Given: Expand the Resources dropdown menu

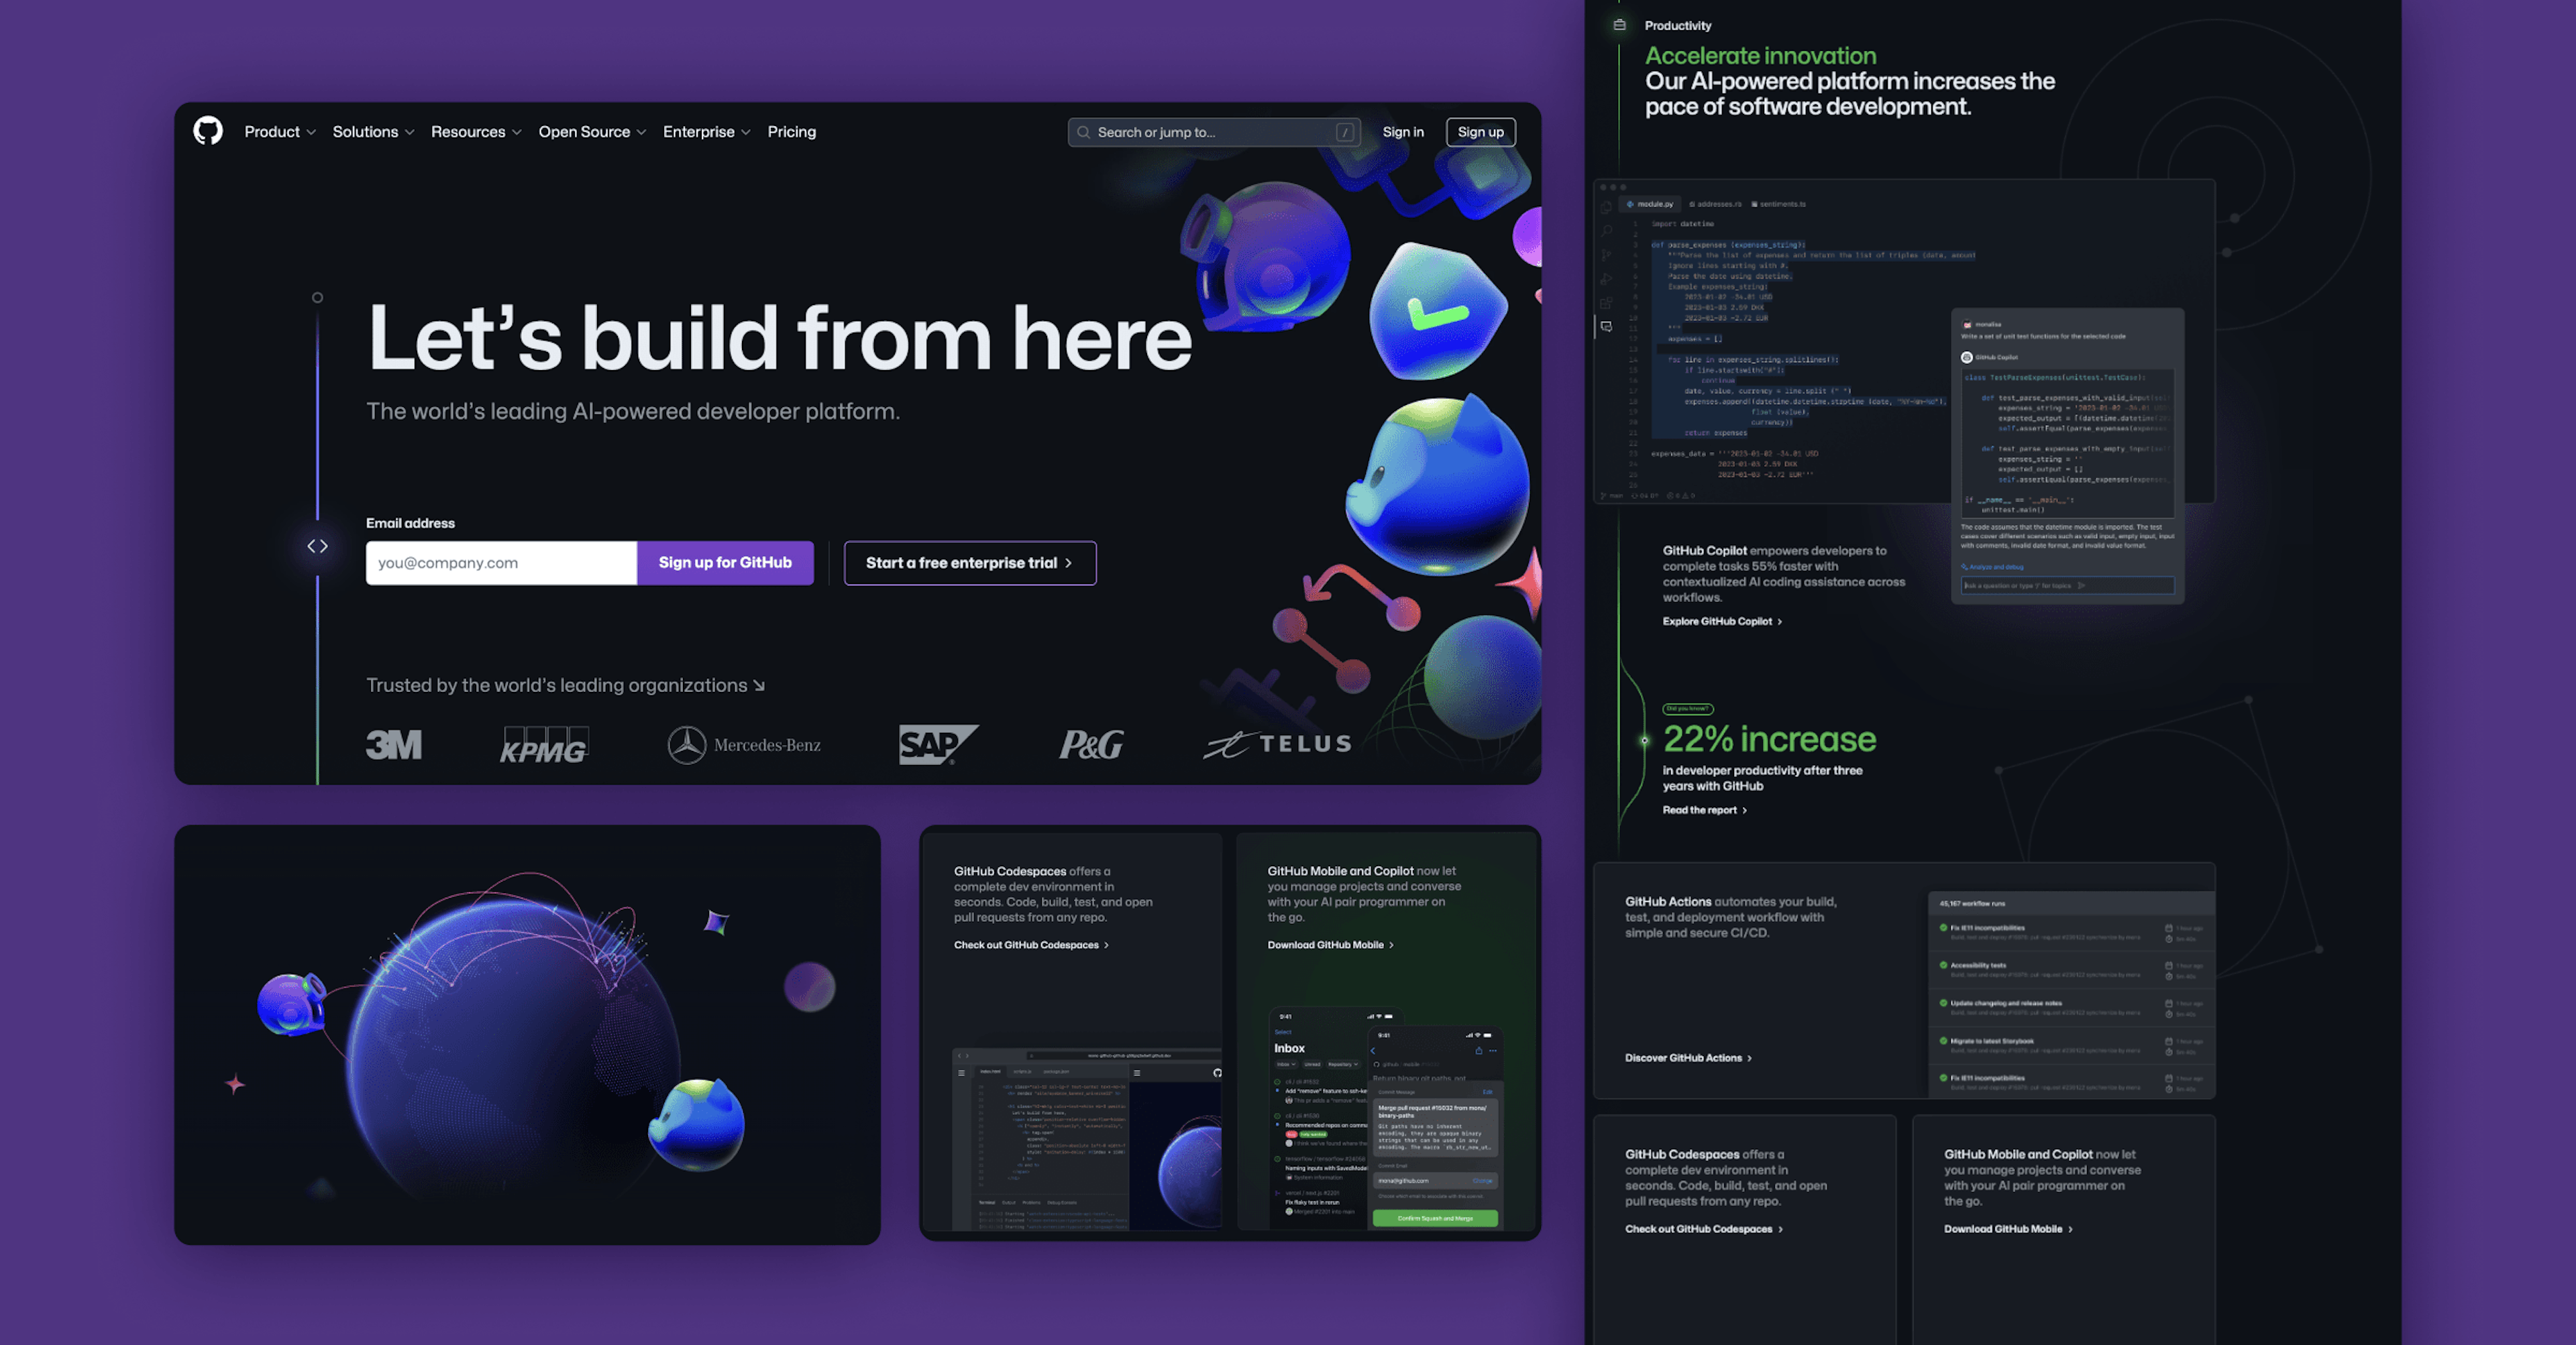Looking at the screenshot, I should coord(476,132).
